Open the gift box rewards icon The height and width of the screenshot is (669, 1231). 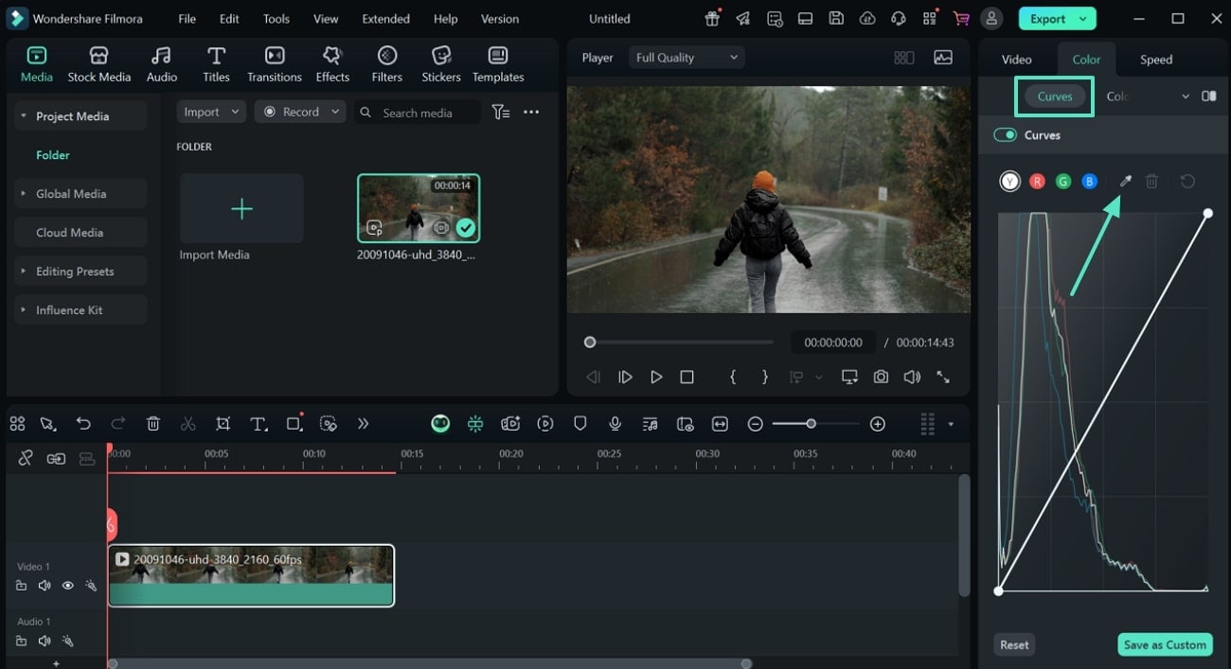point(712,19)
